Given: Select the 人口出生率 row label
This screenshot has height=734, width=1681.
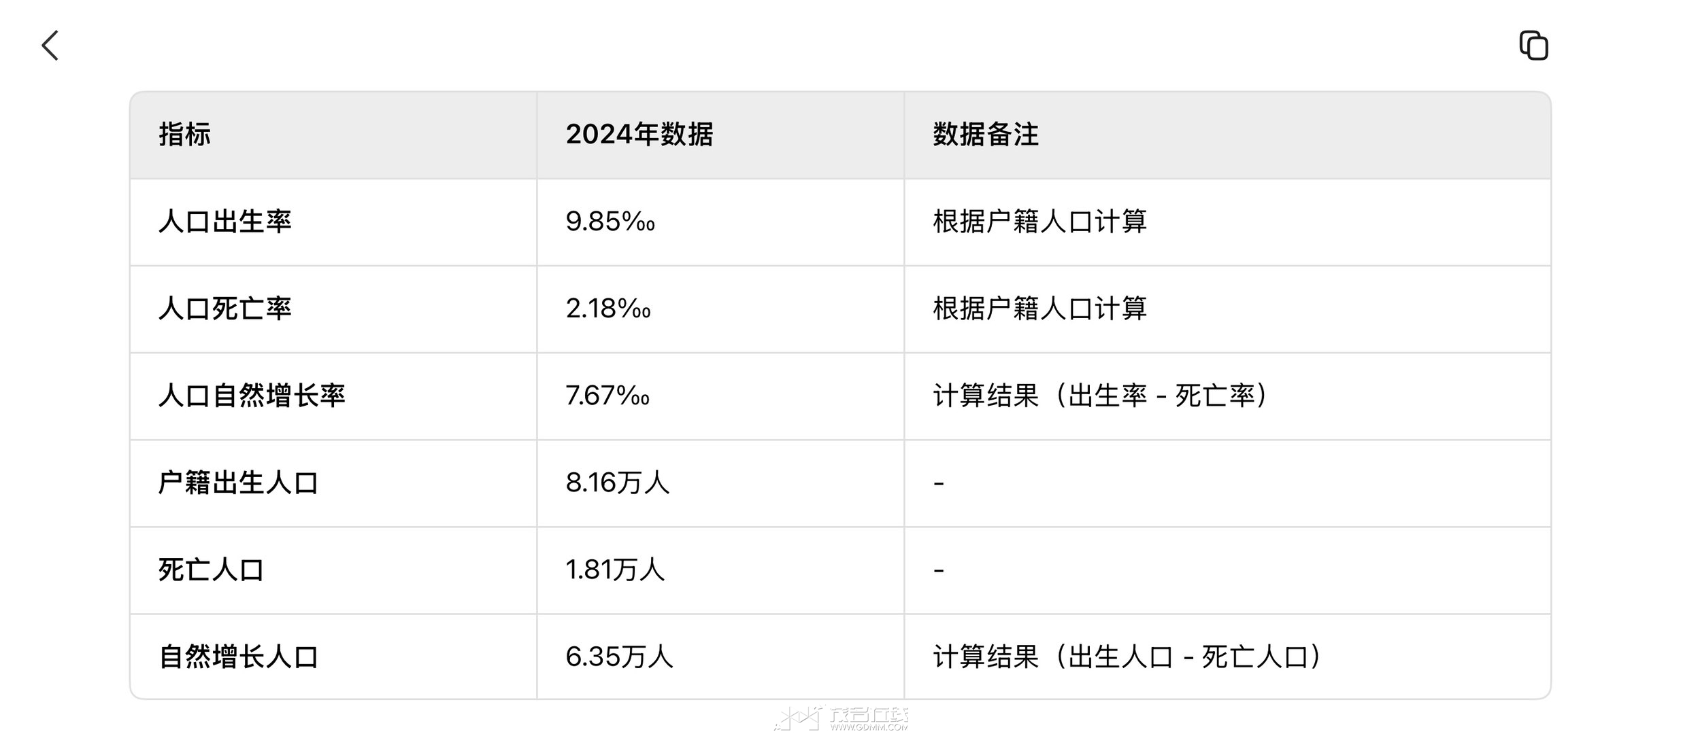Looking at the screenshot, I should [x=224, y=222].
